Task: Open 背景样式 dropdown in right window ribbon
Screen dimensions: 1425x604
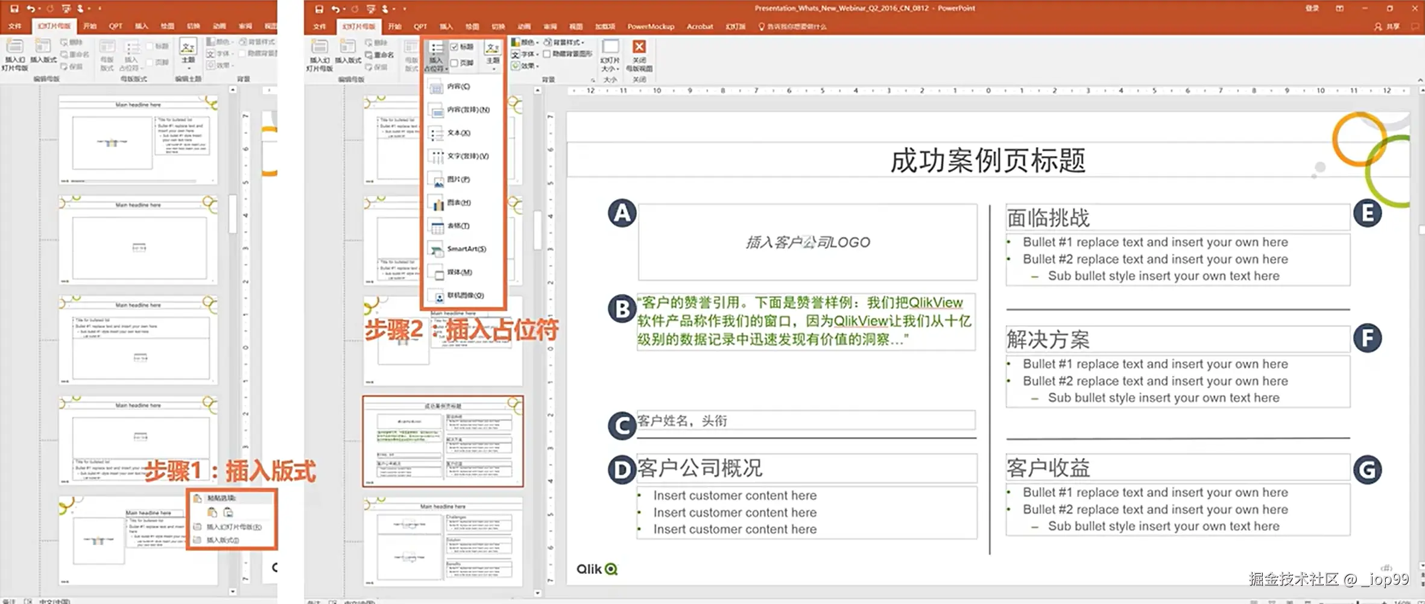Action: pos(564,42)
